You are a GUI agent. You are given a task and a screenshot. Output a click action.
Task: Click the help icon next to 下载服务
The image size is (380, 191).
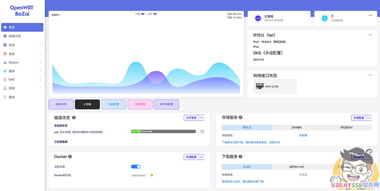[241, 157]
